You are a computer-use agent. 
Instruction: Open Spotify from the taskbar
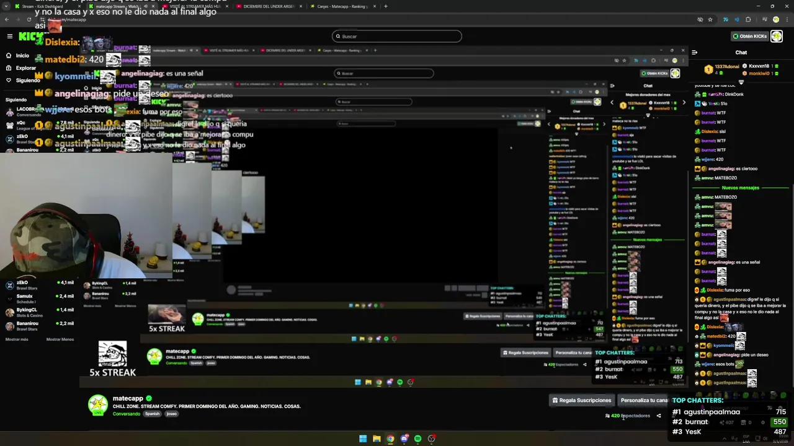(x=417, y=439)
